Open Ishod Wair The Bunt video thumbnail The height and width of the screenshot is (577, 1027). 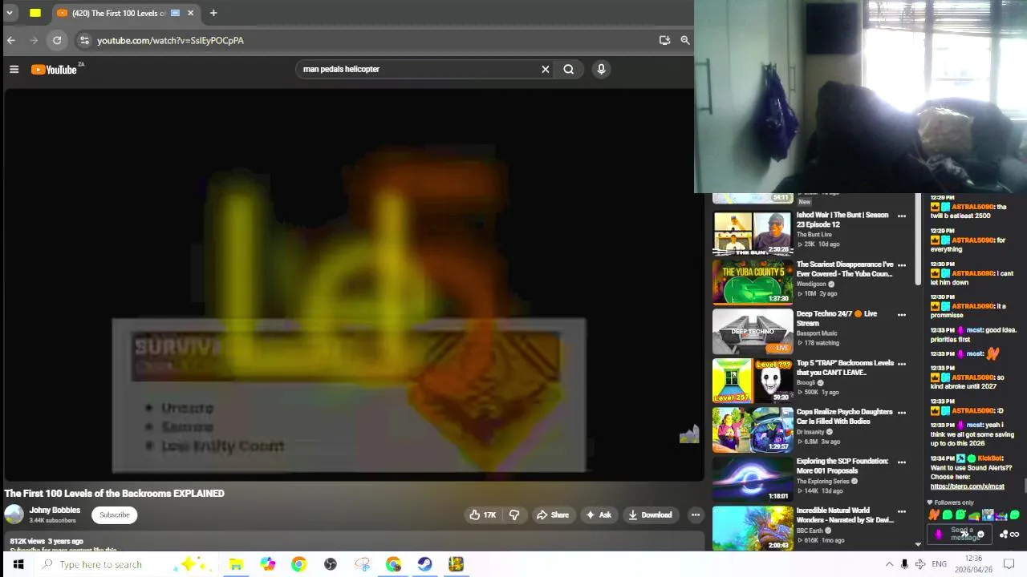(753, 233)
